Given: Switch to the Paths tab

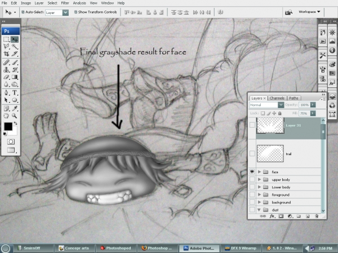Looking at the screenshot, I should point(293,98).
